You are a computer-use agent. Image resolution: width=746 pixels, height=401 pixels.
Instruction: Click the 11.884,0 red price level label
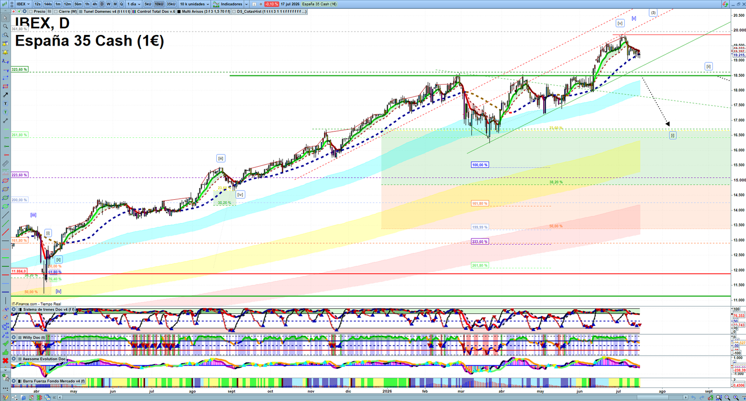coord(19,271)
